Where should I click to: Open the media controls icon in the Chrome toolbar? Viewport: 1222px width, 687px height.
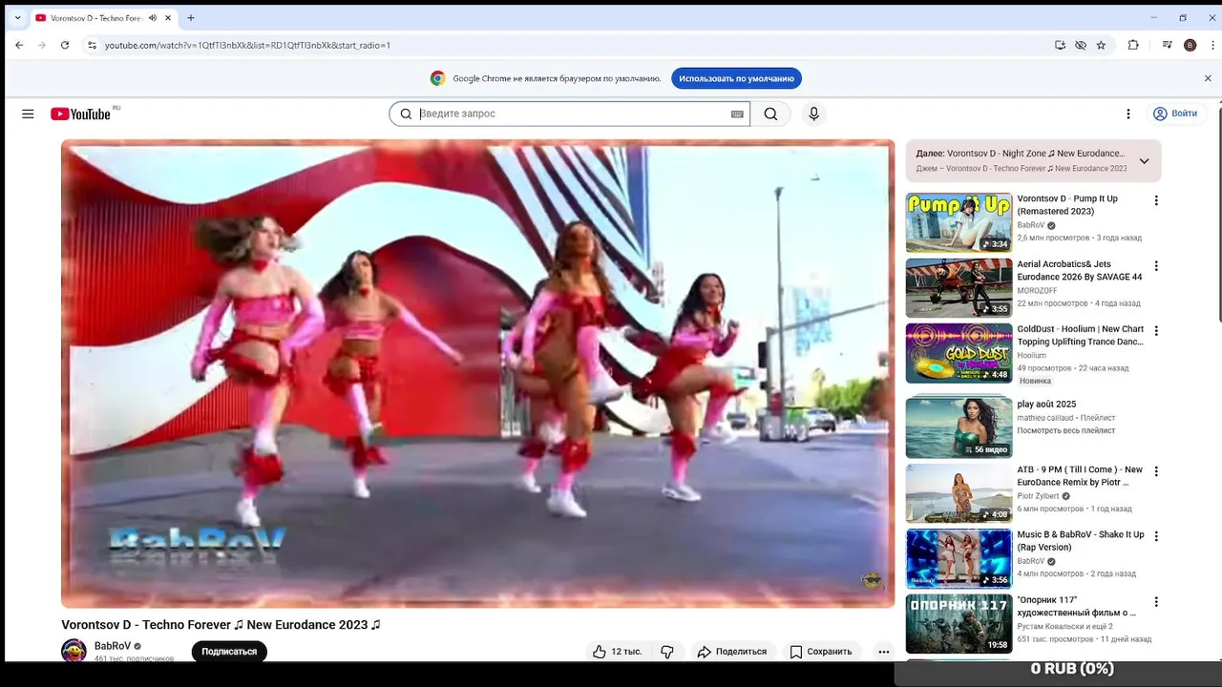coord(1167,45)
